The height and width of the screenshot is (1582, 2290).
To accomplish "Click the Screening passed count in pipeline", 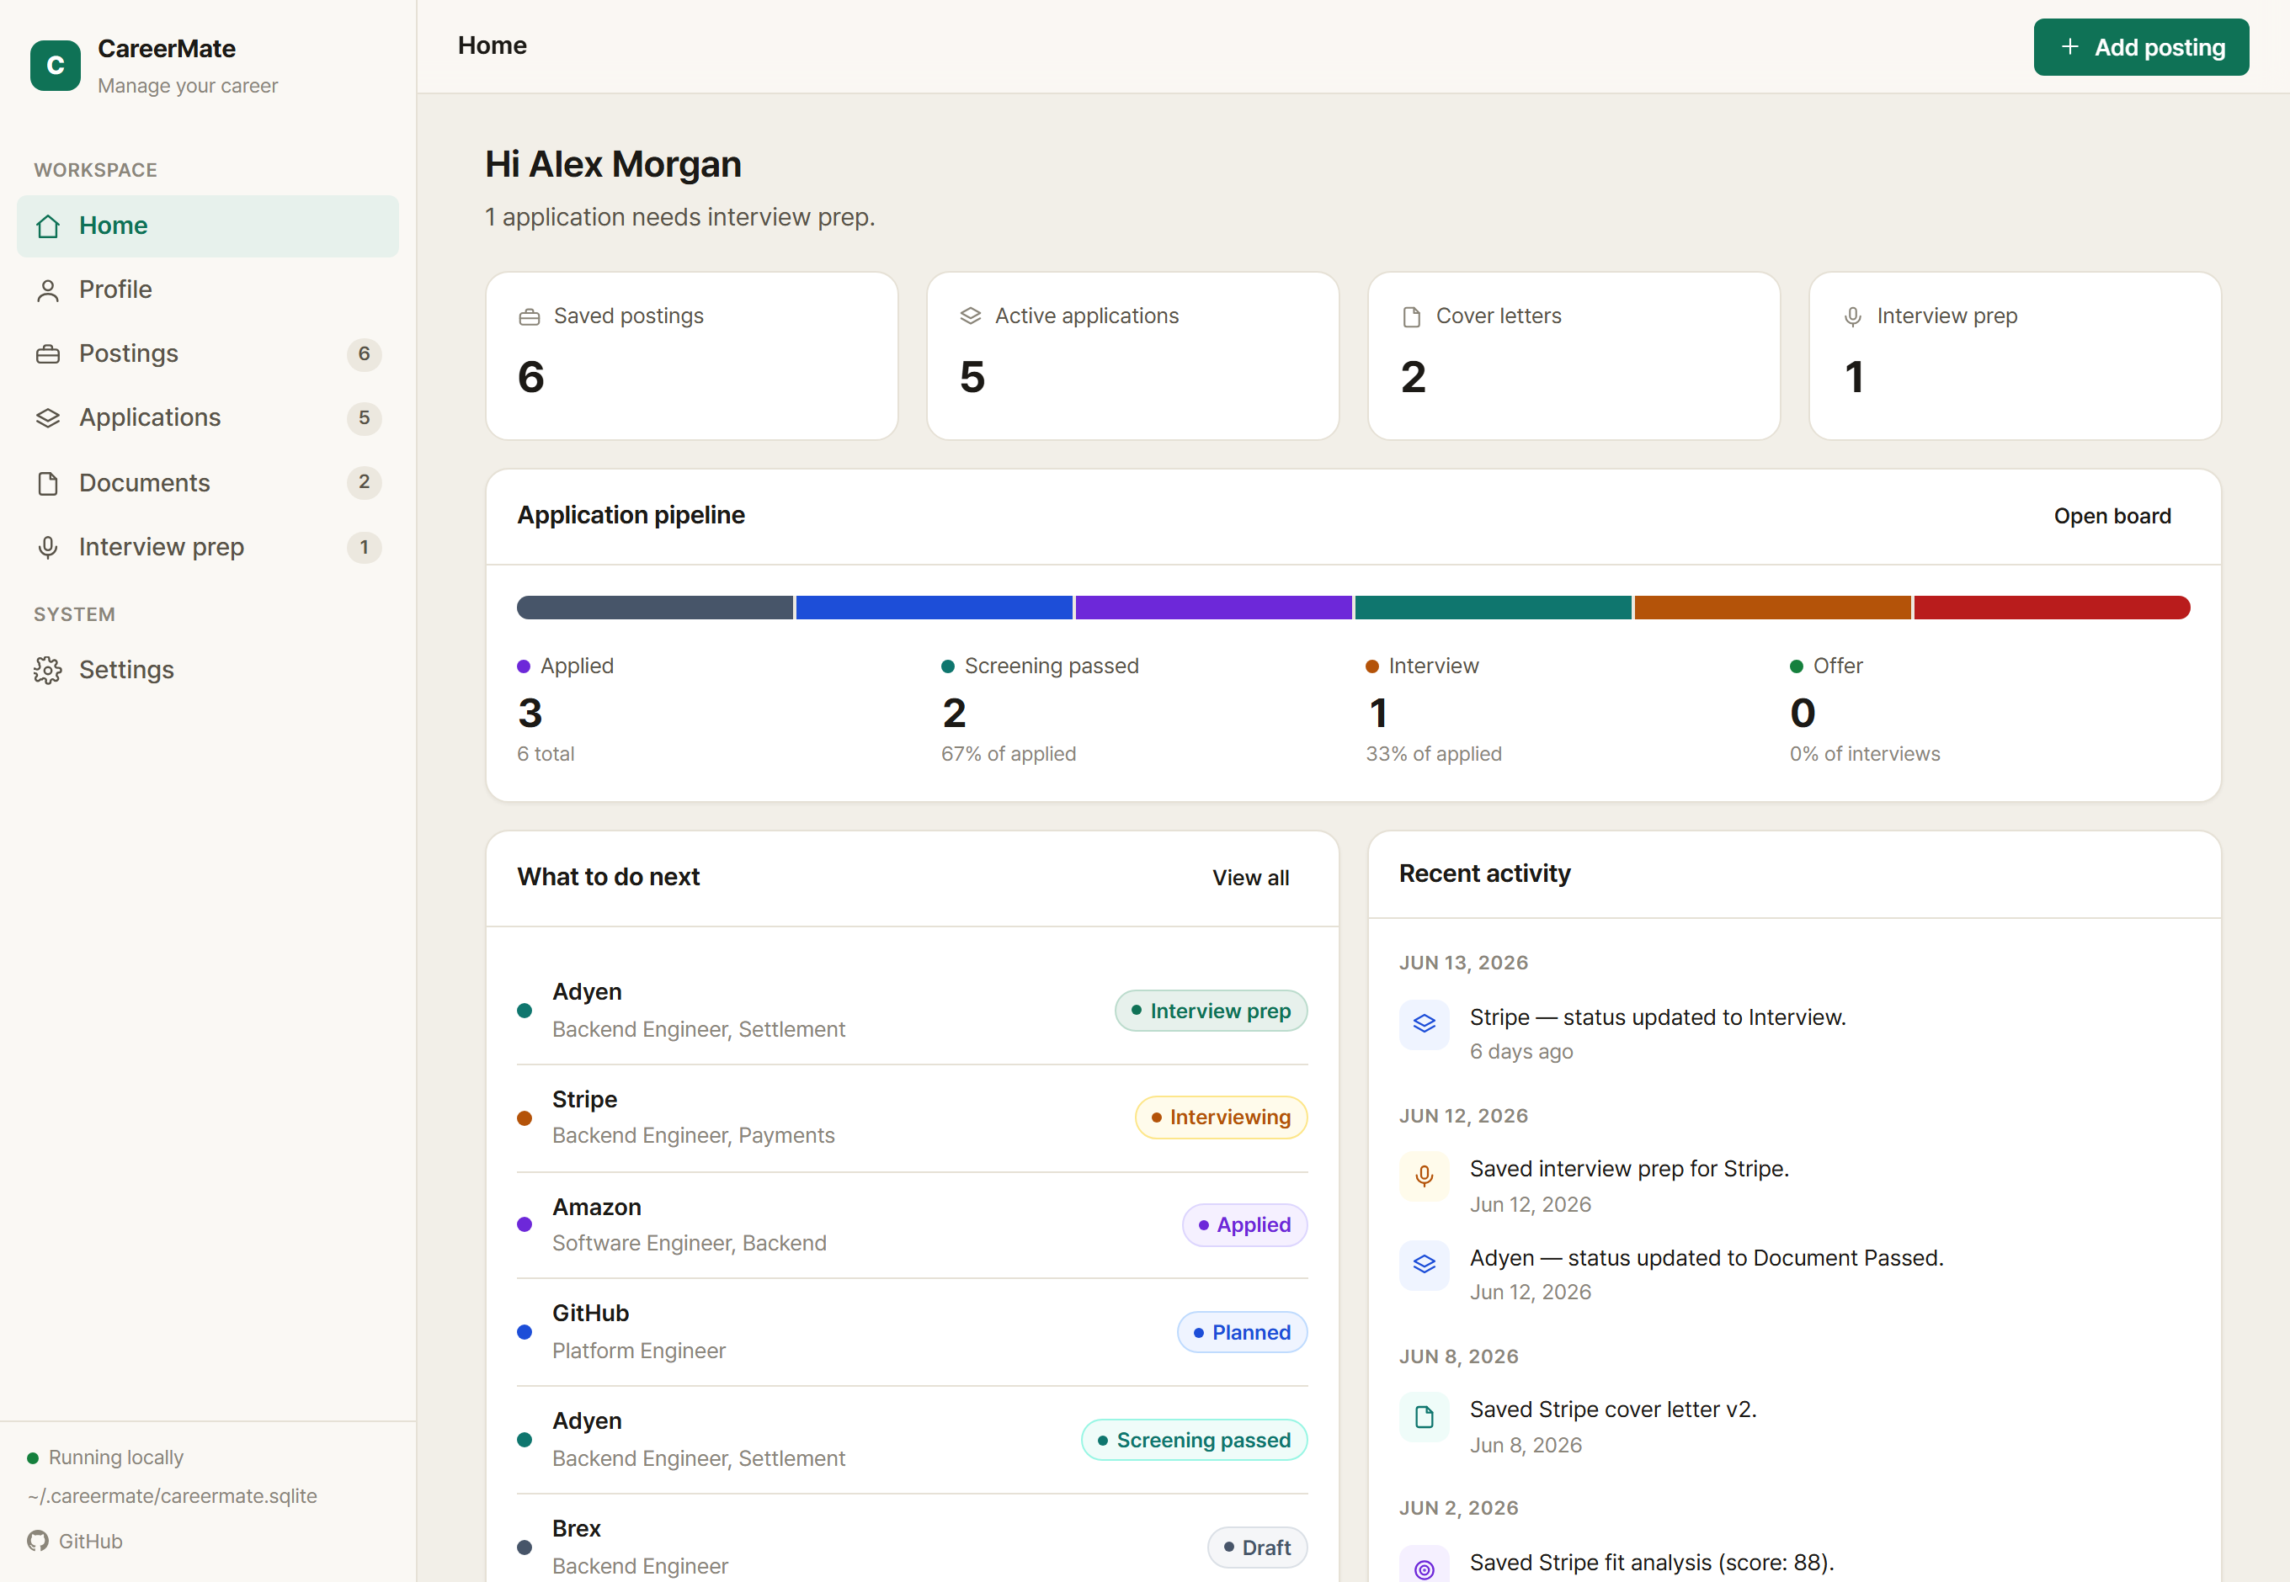I will coord(954,713).
